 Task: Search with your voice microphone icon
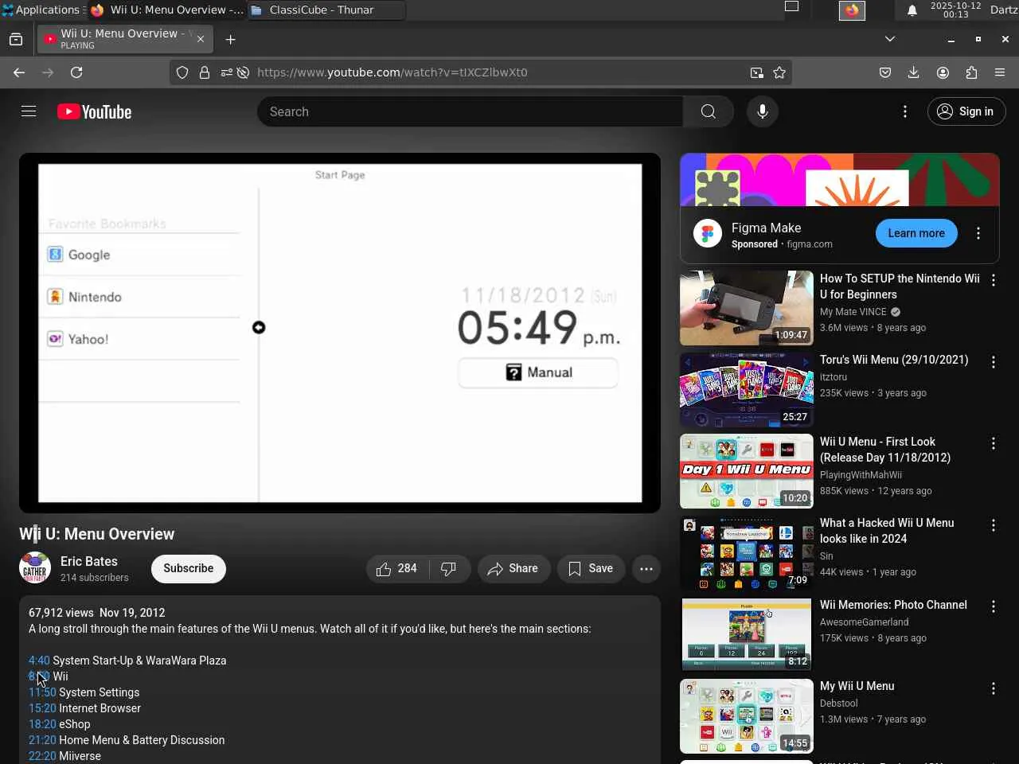pos(763,111)
